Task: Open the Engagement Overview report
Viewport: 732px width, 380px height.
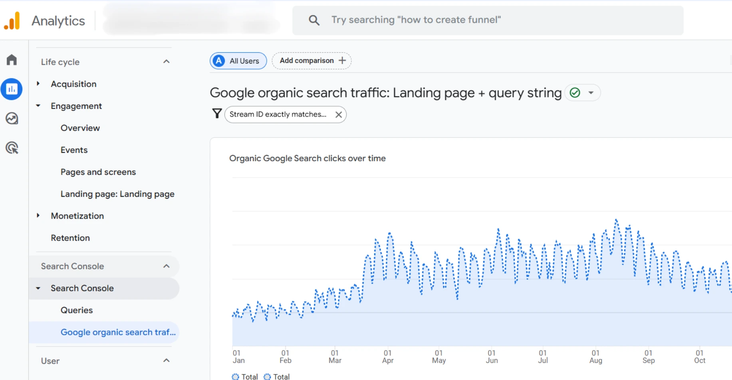Action: (x=80, y=128)
